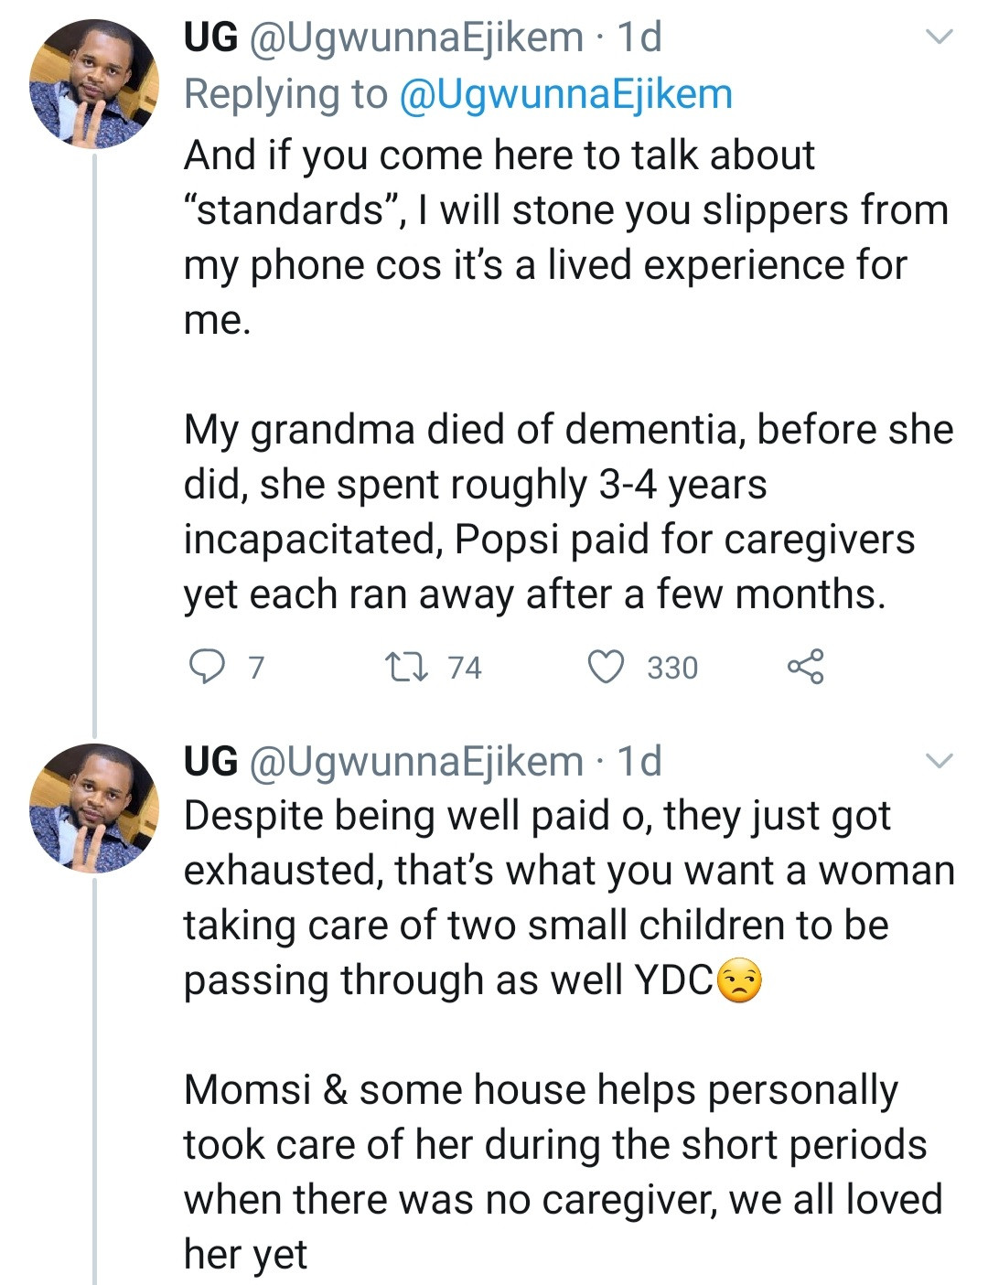The image size is (988, 1285).
Task: Select the gray @UgwunnaEjikem handle in first header
Action: coord(416,37)
